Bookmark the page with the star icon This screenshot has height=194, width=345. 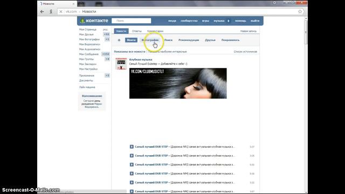pos(300,12)
